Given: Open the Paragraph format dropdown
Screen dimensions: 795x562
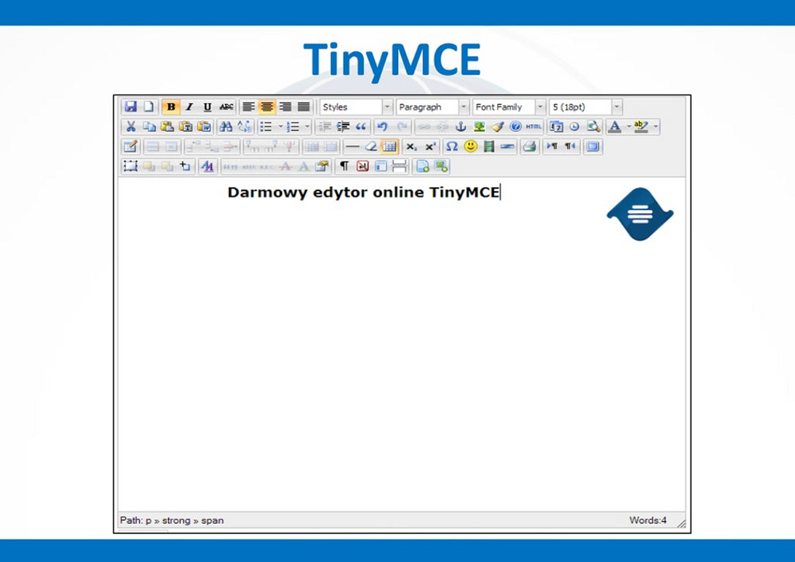Looking at the screenshot, I should pos(432,107).
